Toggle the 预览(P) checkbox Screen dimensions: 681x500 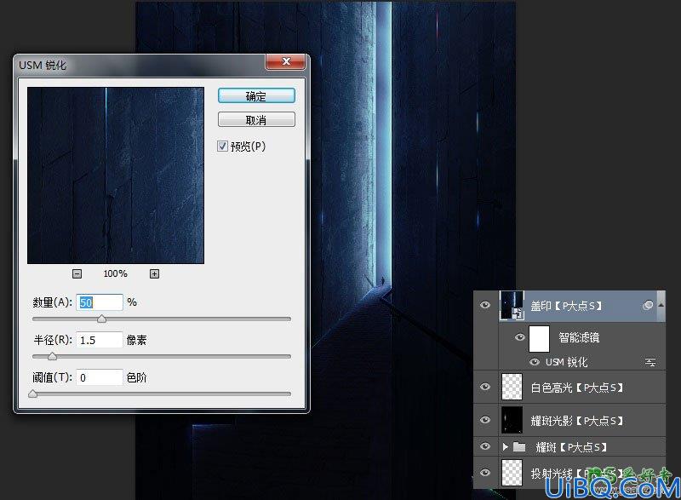[x=222, y=147]
